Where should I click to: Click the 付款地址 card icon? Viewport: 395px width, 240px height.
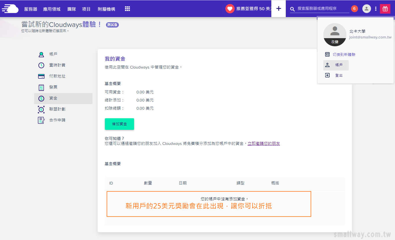point(41,76)
